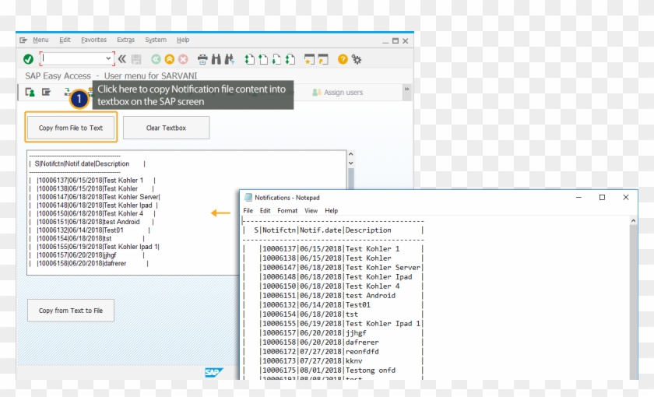Open the Help menu in Notepad
The width and height of the screenshot is (654, 397).
pyautogui.click(x=331, y=211)
